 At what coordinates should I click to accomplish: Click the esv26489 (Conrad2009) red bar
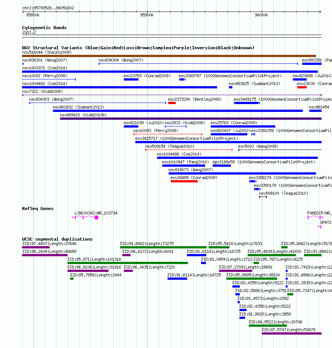[184, 181]
